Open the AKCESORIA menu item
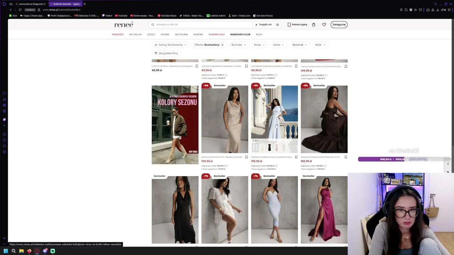This screenshot has height=255, width=454. click(181, 34)
